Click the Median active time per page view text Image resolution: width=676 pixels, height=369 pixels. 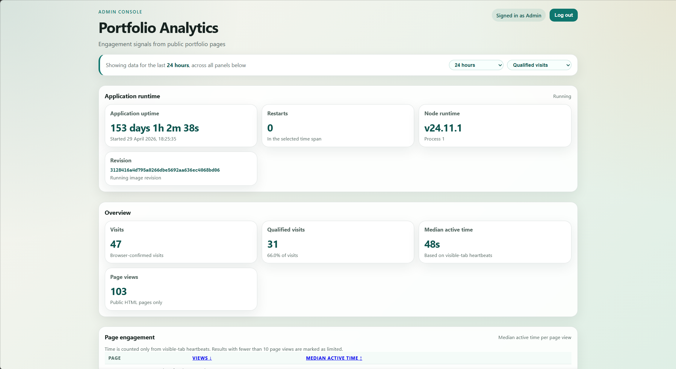(x=535, y=337)
